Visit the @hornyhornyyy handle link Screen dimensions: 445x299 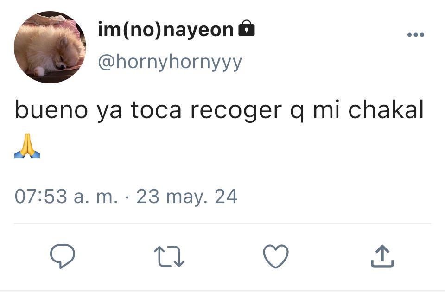(170, 62)
